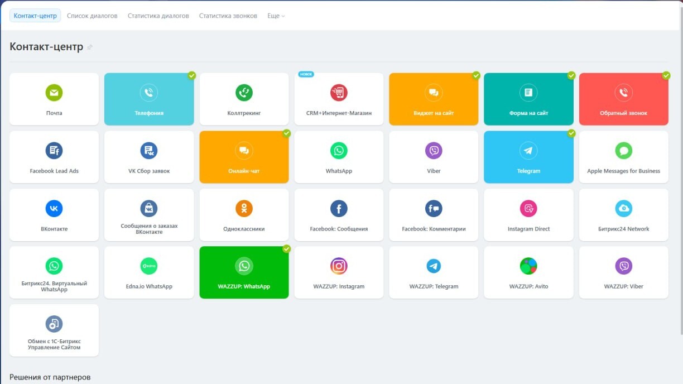Open the Apple Messages for Business icon
683x384 pixels.
[x=623, y=151]
